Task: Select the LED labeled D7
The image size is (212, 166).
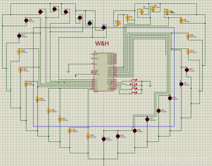Action: point(167,12)
